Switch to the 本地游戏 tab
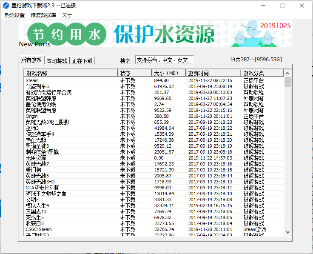Image resolution: width=313 pixels, height=254 pixels. [x=57, y=61]
